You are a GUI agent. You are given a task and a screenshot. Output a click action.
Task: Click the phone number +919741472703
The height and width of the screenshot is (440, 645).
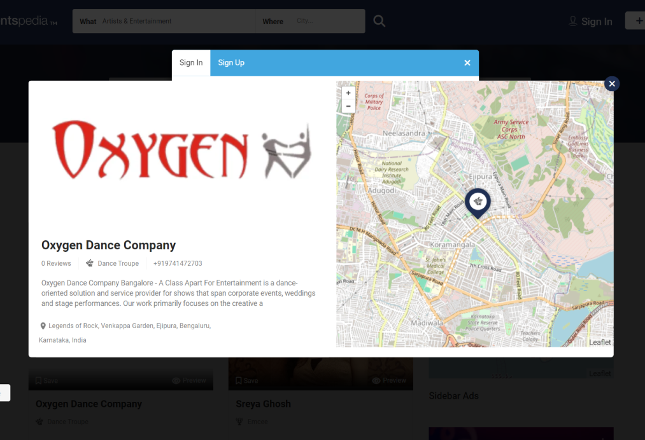click(178, 263)
